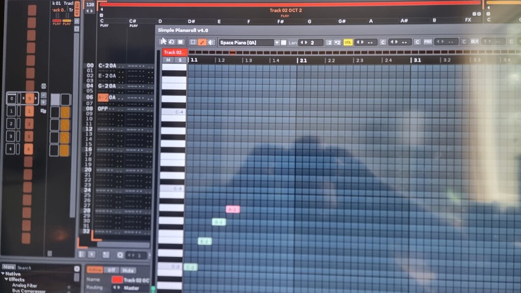Select sequence slot 4 in pattern sequencer
This screenshot has height=293, width=521.
click(10, 149)
